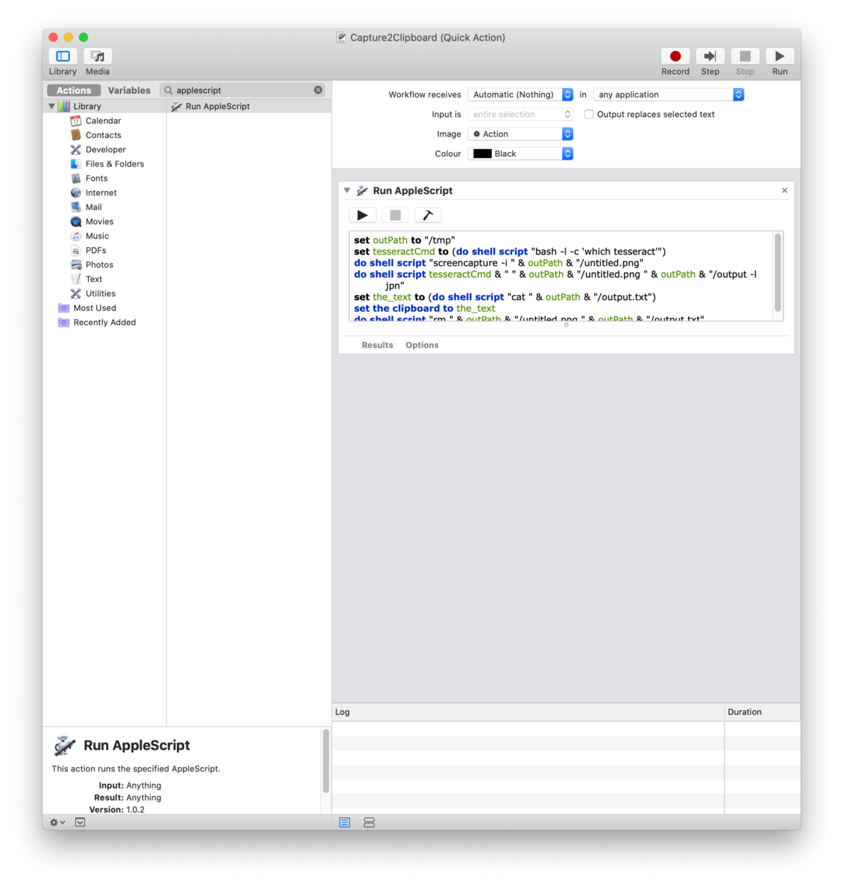Image resolution: width=843 pixels, height=886 pixels.
Task: Toggle the Library sidebar toolbar button
Action: 63,57
